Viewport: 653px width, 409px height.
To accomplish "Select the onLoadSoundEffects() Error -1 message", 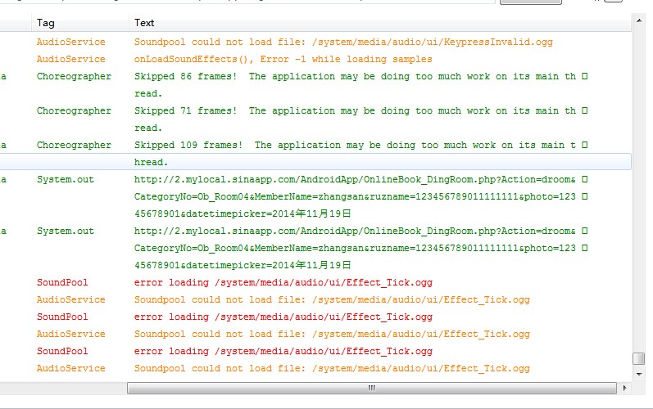I will [x=283, y=59].
